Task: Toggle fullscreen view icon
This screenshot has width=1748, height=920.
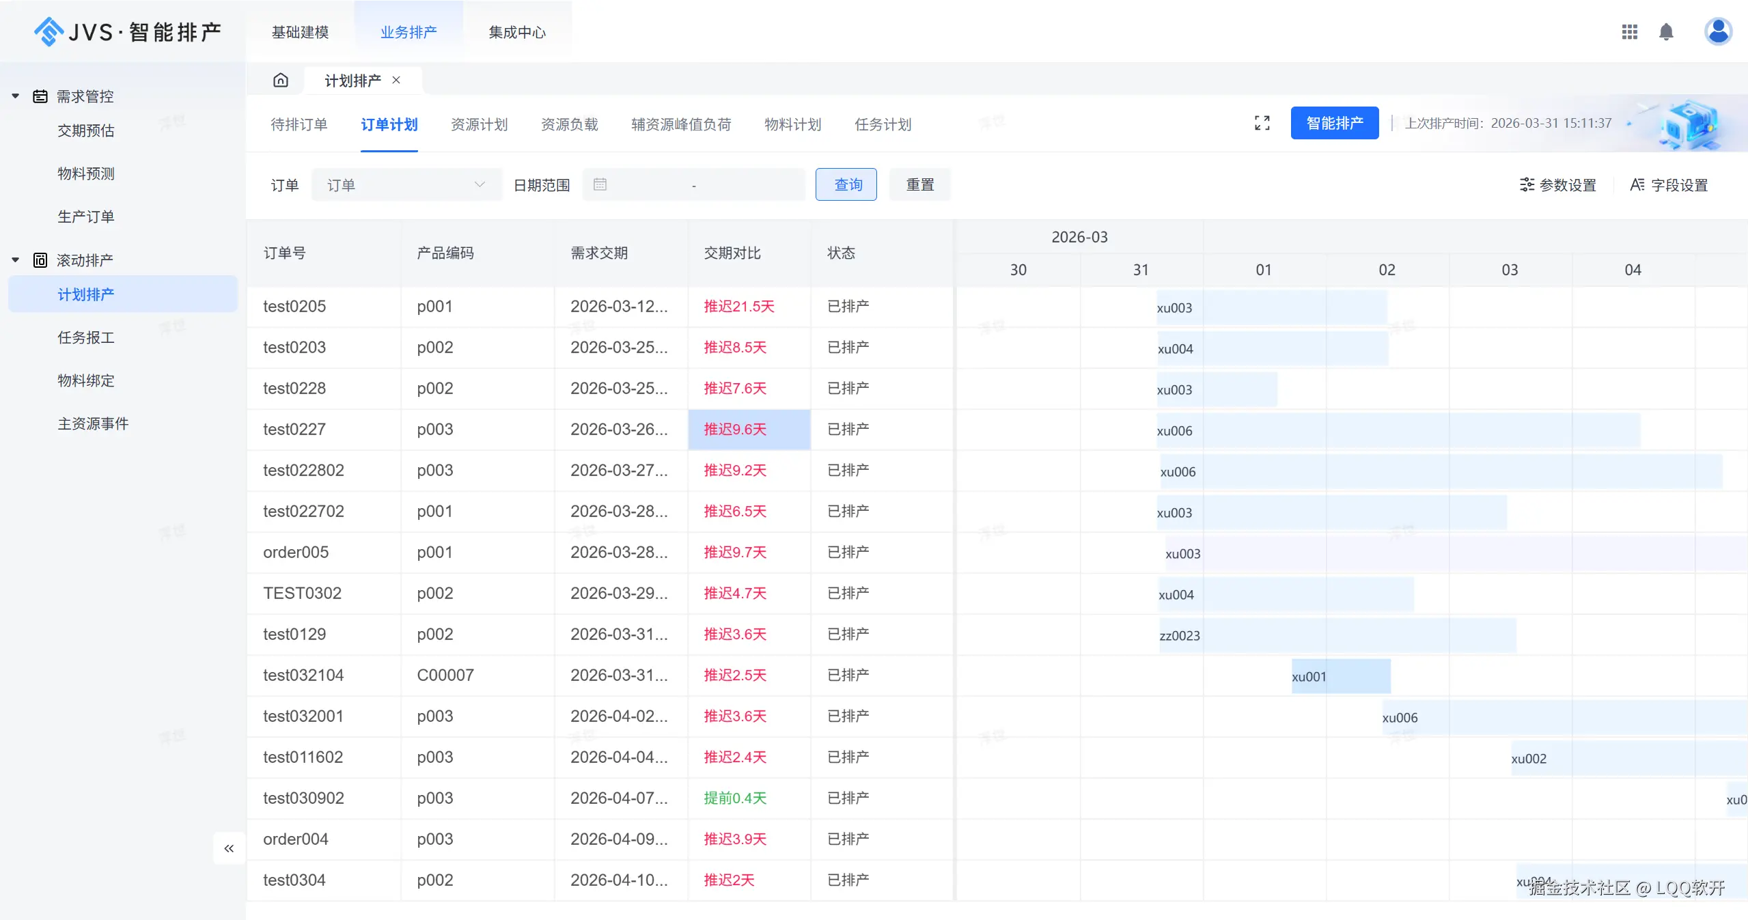Action: pos(1262,123)
